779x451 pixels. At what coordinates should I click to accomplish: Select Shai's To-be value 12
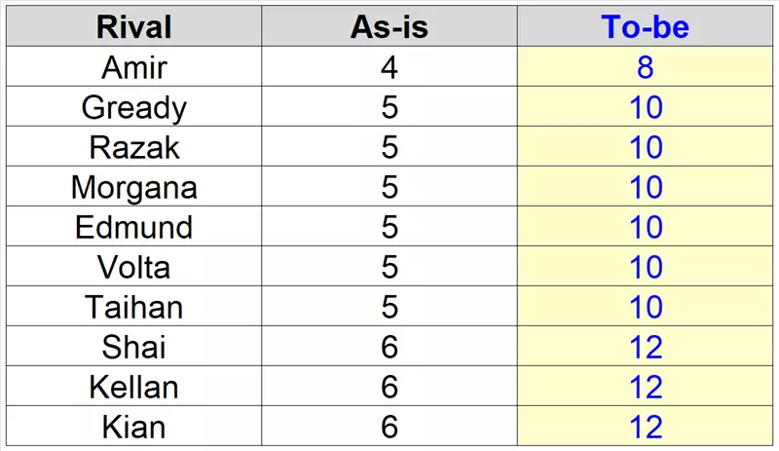point(646,347)
